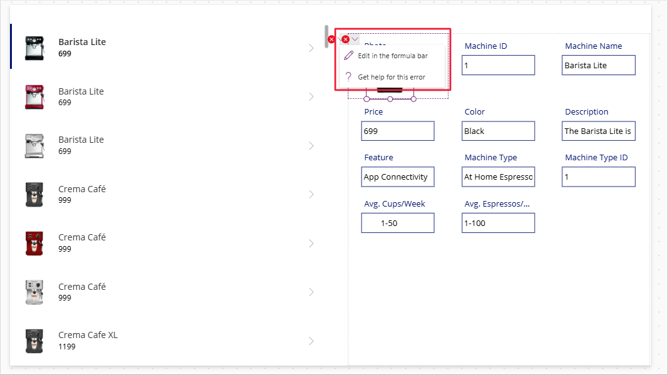Image resolution: width=668 pixels, height=375 pixels.
Task: Click the Color input showing Black
Action: pos(498,131)
